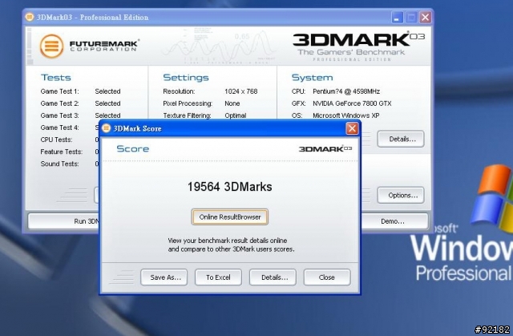
Task: Click the Sound Tests label
Action: point(59,164)
